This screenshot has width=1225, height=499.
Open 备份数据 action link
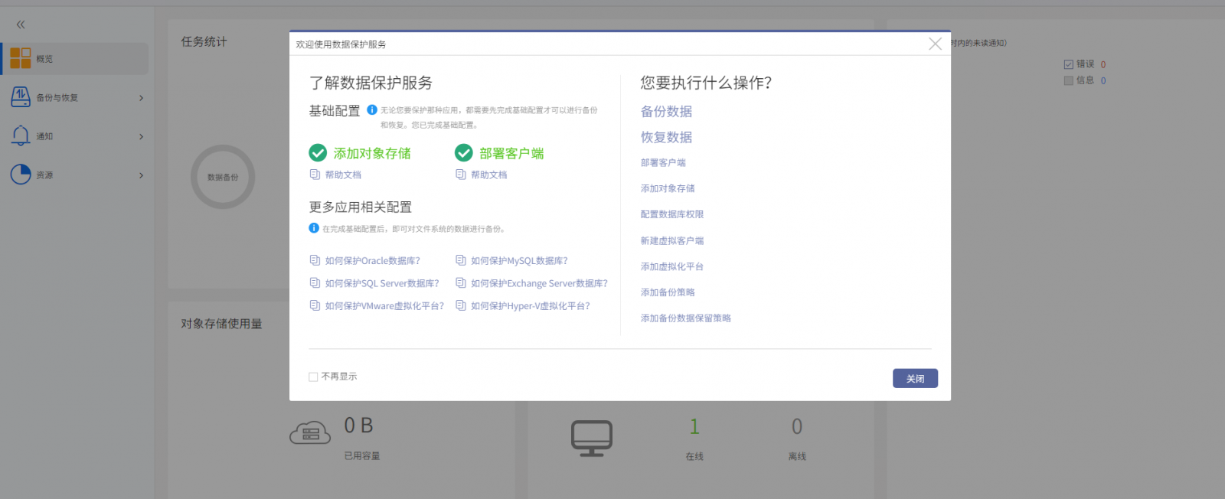click(x=666, y=111)
